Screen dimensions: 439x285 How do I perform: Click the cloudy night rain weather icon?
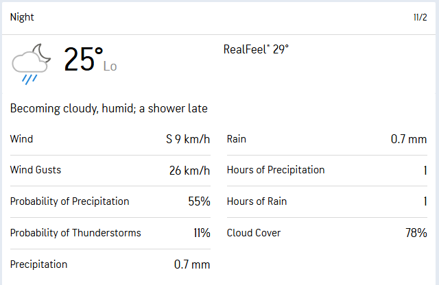(x=32, y=63)
